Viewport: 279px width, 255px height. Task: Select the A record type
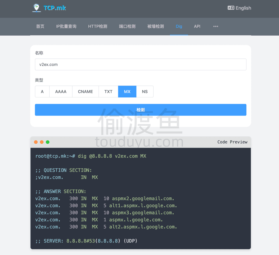coord(42,92)
